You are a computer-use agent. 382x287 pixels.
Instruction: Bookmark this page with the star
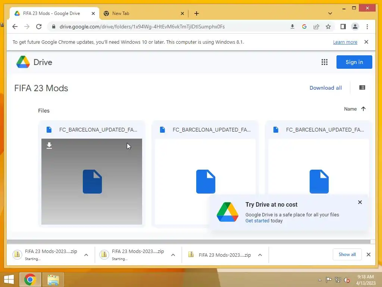point(328,27)
